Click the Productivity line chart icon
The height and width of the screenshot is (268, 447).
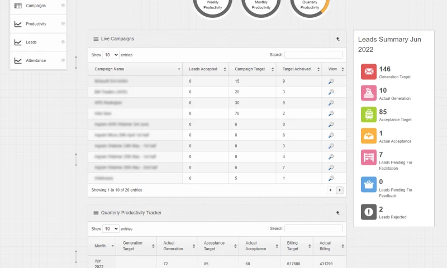18,24
